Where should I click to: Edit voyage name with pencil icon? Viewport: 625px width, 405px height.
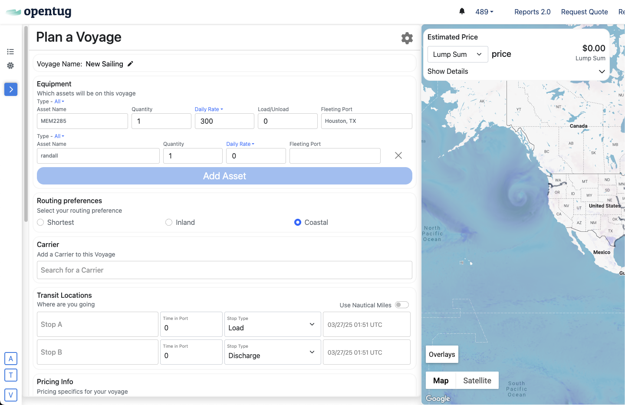coord(130,64)
